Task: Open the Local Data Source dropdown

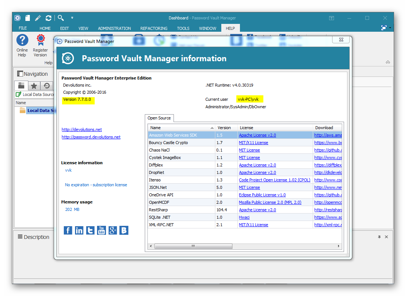Action: coord(34,94)
